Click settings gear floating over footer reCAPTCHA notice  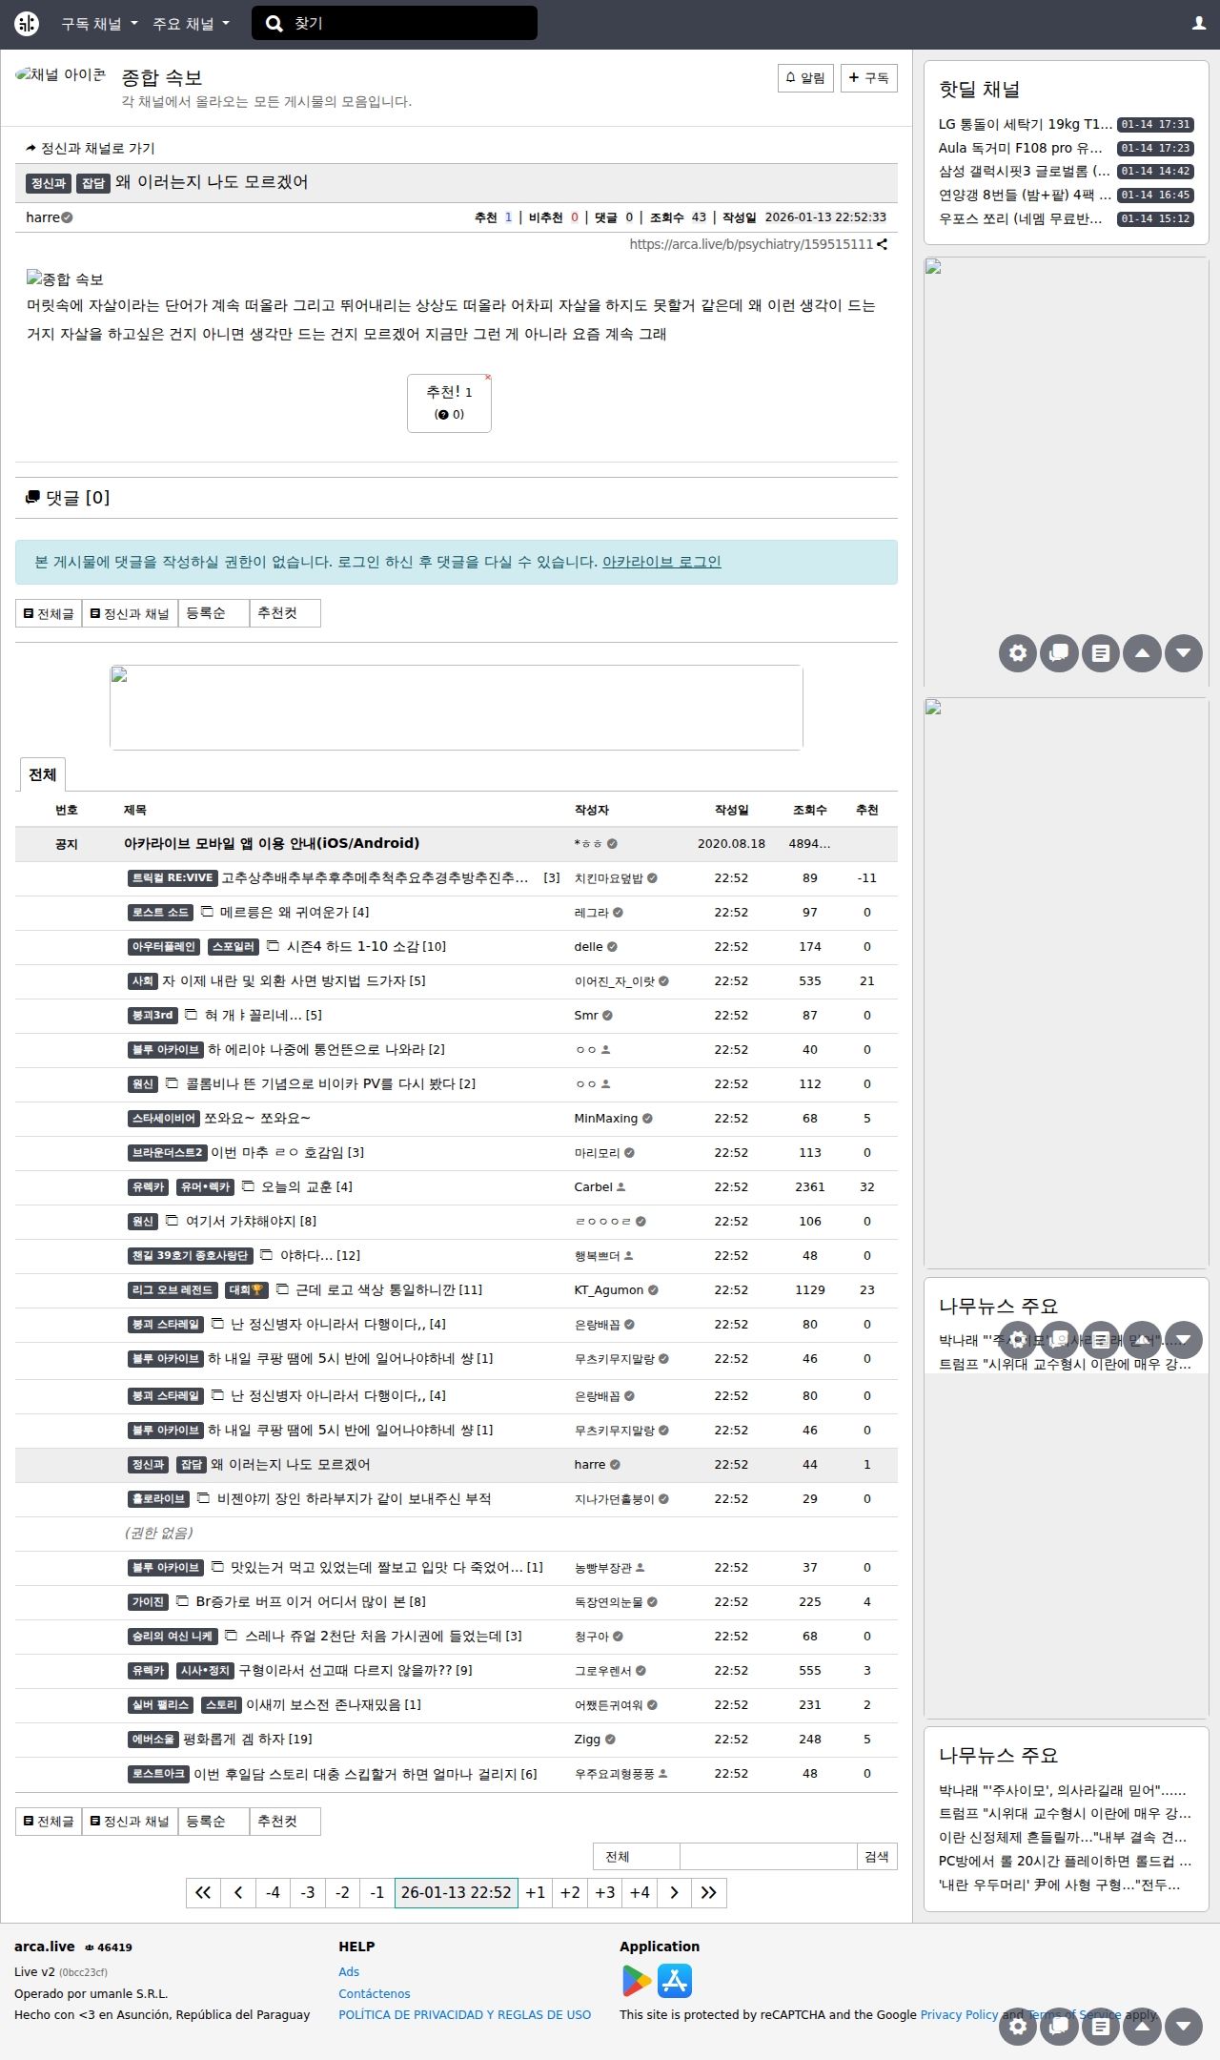point(1018,2027)
